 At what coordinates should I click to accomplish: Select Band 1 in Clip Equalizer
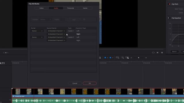click(x=175, y=51)
